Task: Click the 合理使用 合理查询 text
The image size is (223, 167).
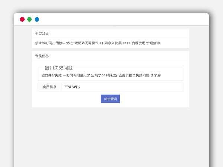Action: tap(146, 43)
